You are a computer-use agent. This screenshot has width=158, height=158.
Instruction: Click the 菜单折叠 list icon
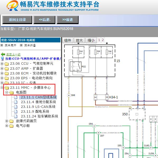click(x=21, y=45)
